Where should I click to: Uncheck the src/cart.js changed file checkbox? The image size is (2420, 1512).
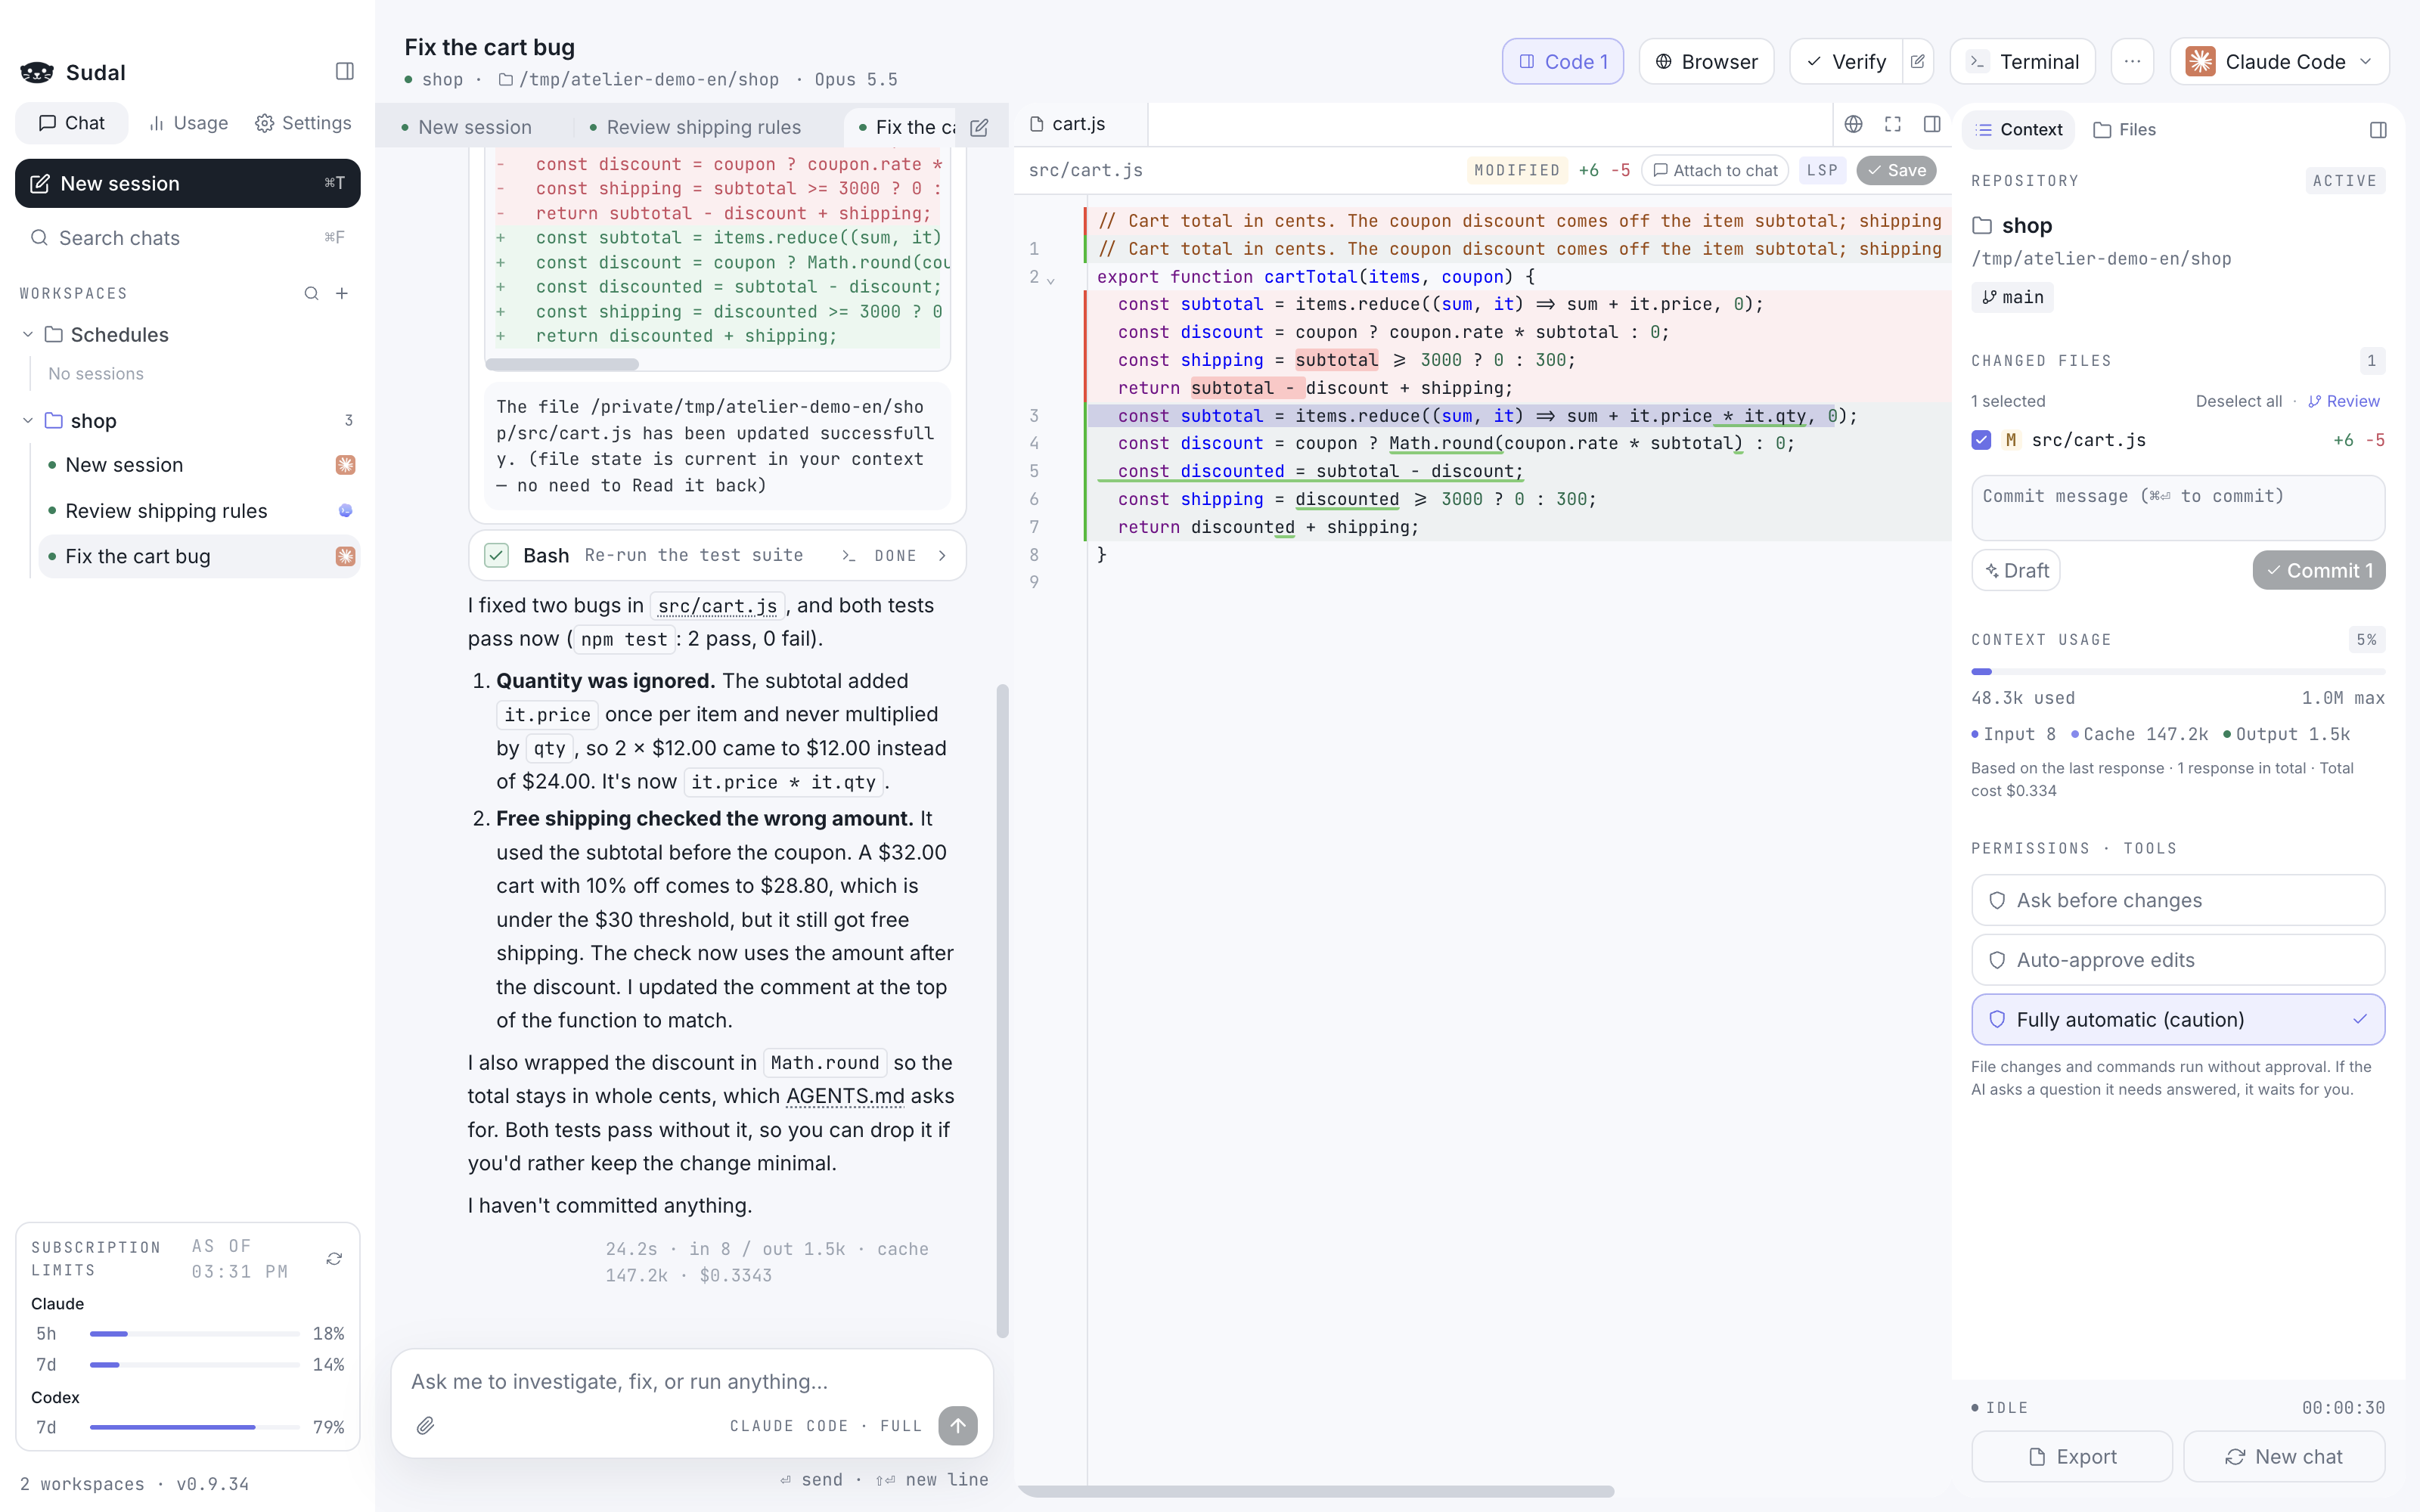pyautogui.click(x=1981, y=440)
